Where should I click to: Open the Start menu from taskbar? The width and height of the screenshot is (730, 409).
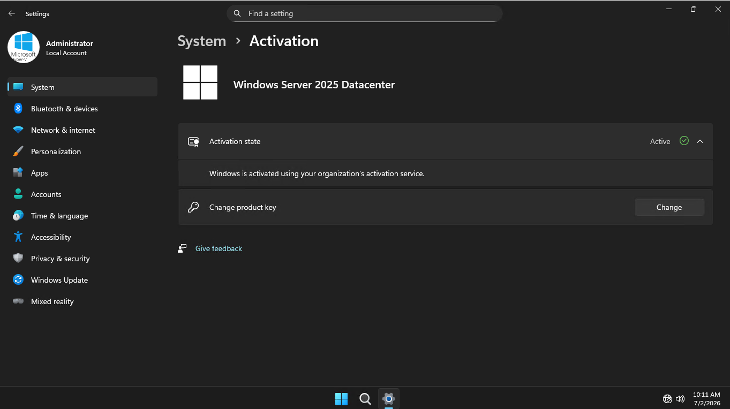coord(341,399)
